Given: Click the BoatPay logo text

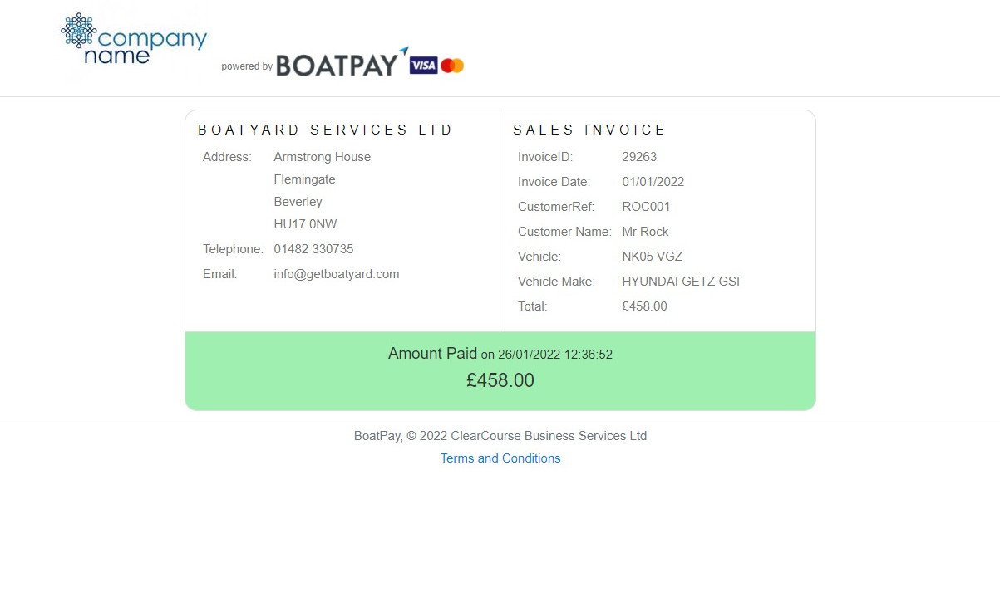Looking at the screenshot, I should coord(337,66).
